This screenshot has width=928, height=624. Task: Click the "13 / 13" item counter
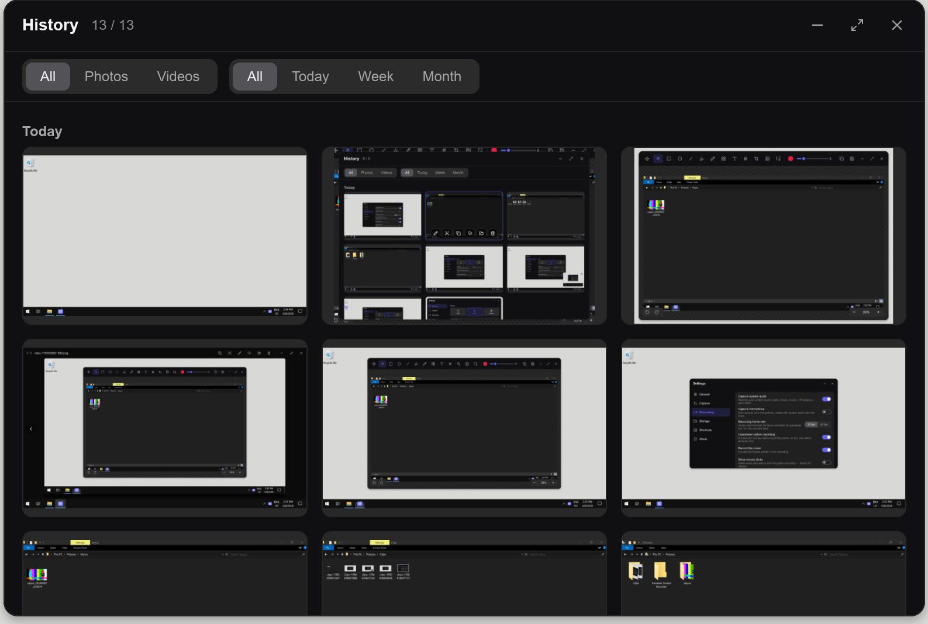click(113, 25)
